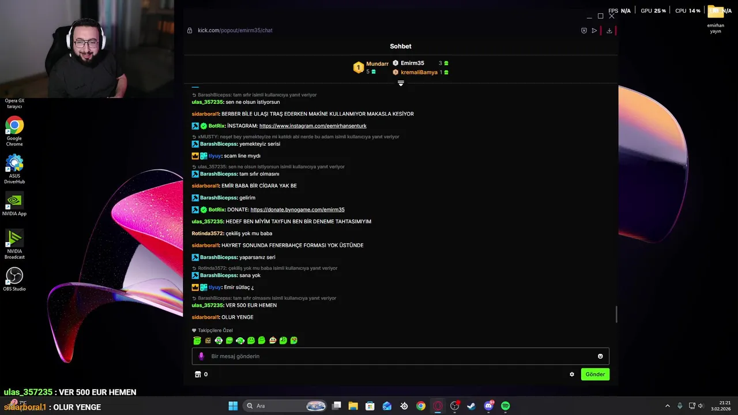
Task: Open NVIDIA App desktop icon
Action: pos(14,205)
